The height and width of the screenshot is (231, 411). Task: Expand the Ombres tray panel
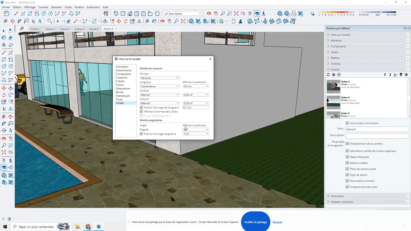click(336, 64)
